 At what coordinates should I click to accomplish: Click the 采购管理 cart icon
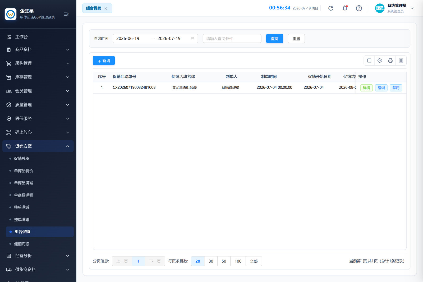click(x=9, y=63)
